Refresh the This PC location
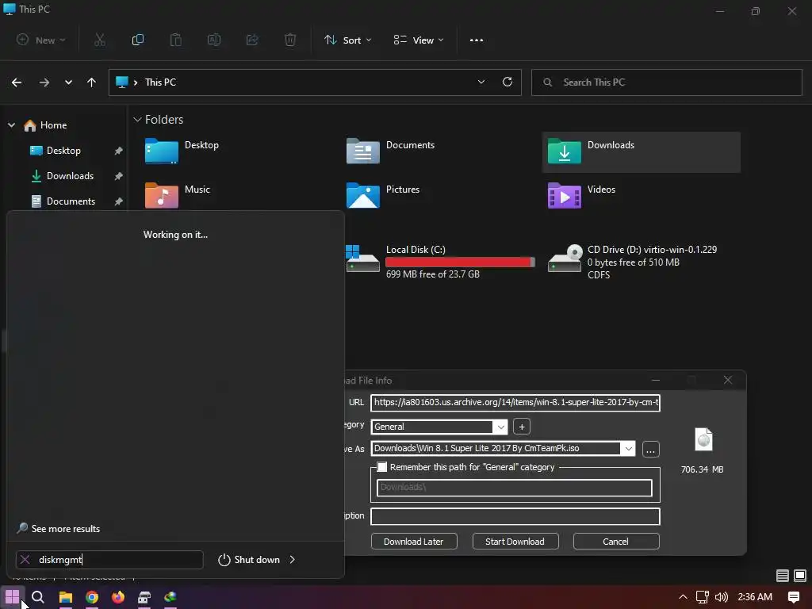 [507, 82]
